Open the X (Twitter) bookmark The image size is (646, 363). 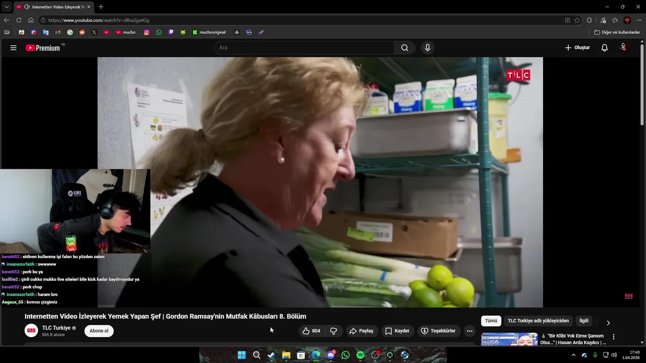pos(94,32)
